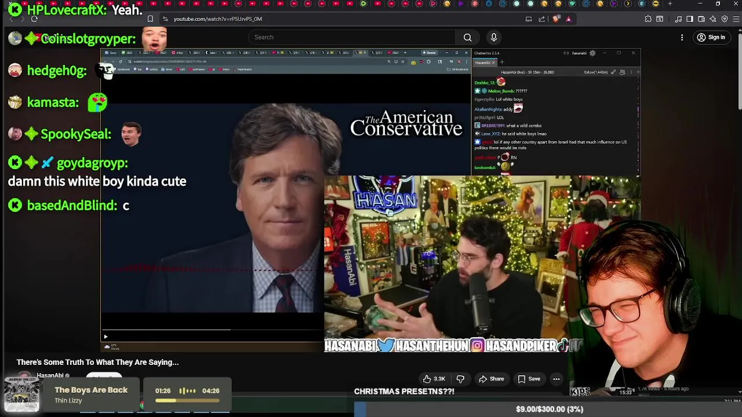Click the screen-with-plus icon in the address bar
The width and height of the screenshot is (742, 417).
click(x=529, y=19)
